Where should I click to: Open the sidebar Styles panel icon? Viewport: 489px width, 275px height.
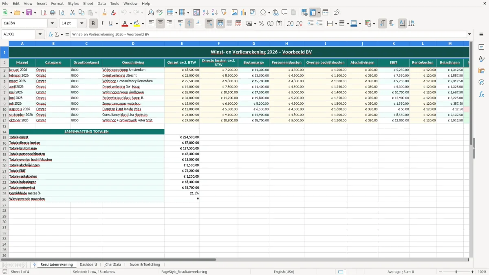482,59
